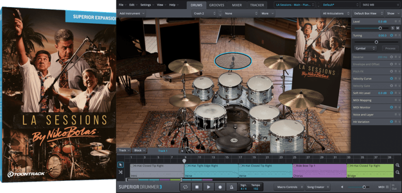Enable Pitch FX power switch

pyautogui.click(x=391, y=71)
